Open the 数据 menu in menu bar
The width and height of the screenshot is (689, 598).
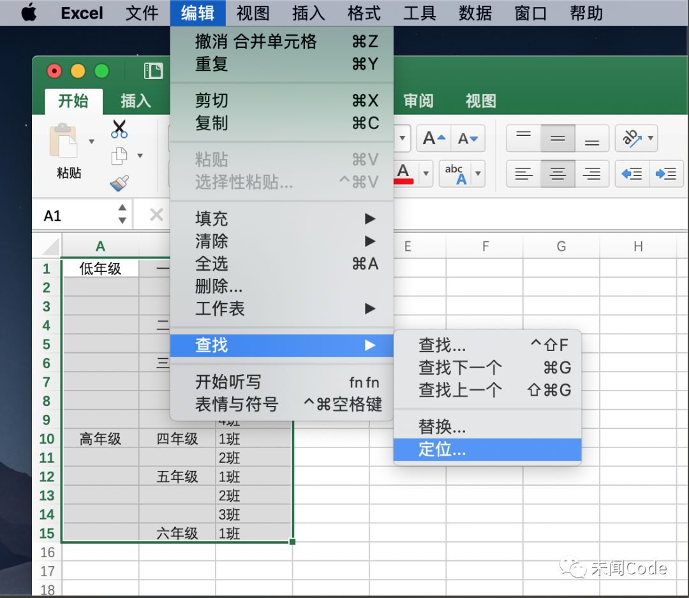tap(475, 13)
